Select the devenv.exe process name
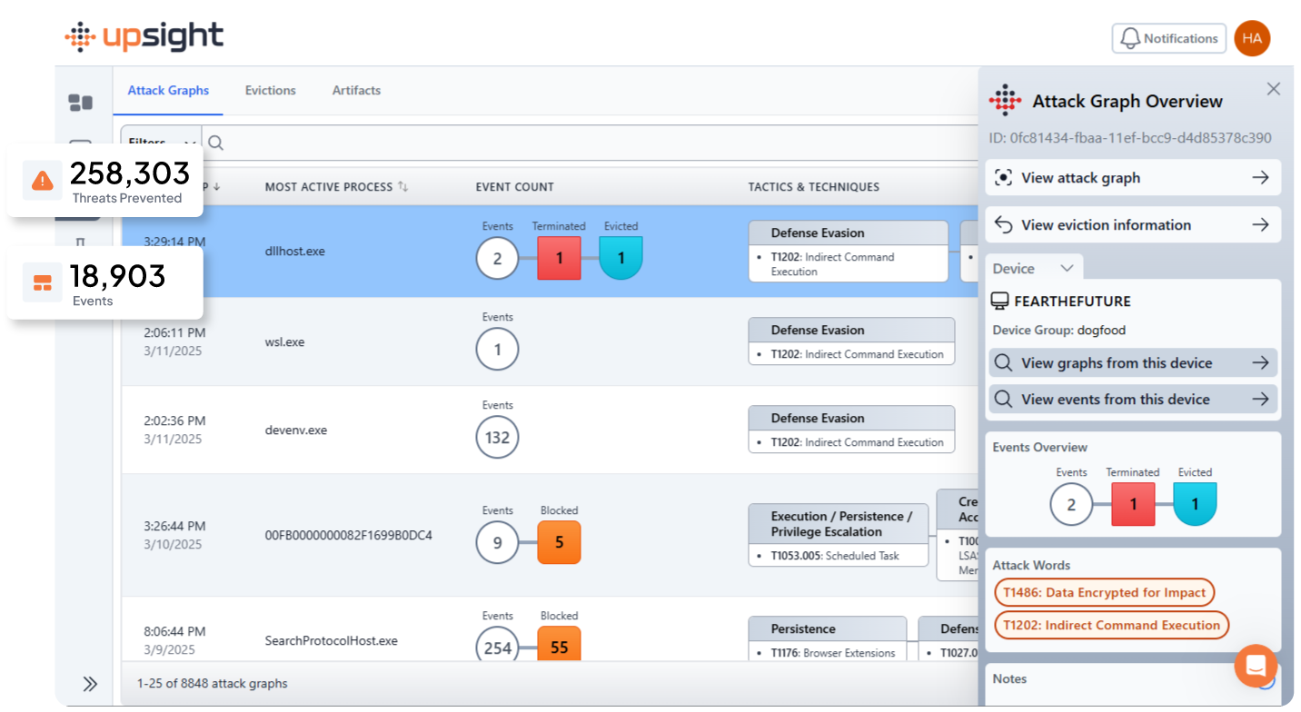The width and height of the screenshot is (1301, 712). click(x=295, y=430)
